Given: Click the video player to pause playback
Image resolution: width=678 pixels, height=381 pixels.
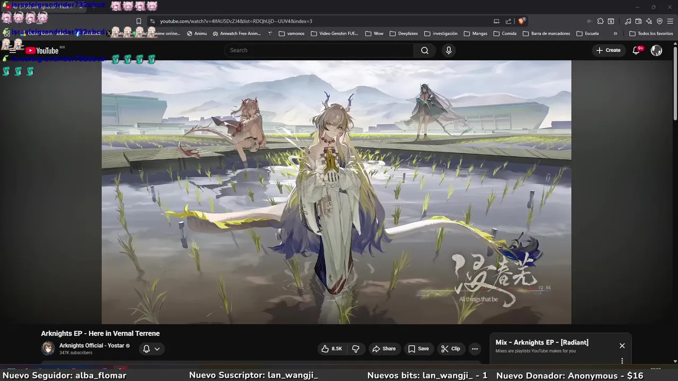Looking at the screenshot, I should [x=336, y=192].
